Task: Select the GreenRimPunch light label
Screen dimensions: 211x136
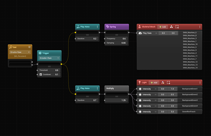Action: coord(189,112)
